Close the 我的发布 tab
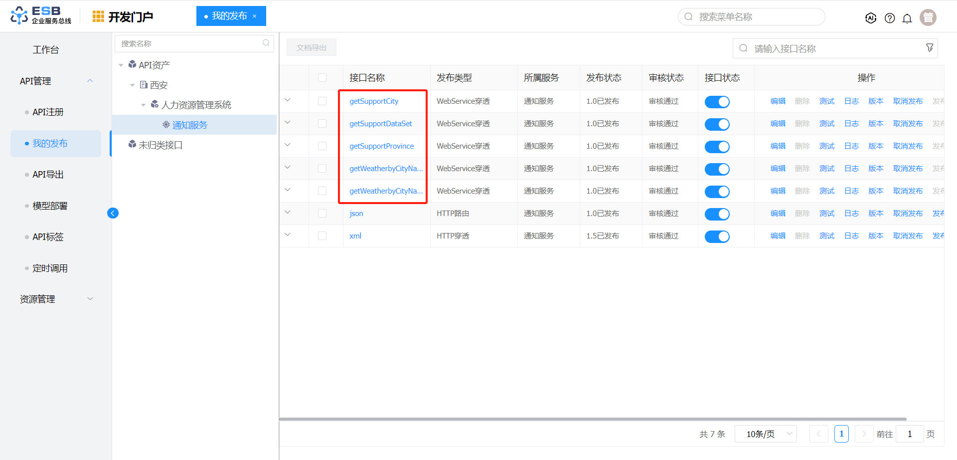Viewport: 957px width, 460px height. (255, 16)
